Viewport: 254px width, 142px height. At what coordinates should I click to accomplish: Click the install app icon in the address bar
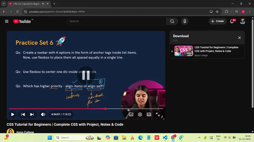pos(211,12)
